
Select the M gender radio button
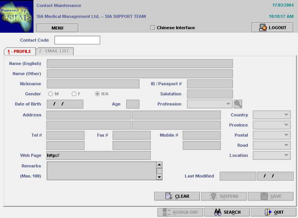tap(51, 94)
